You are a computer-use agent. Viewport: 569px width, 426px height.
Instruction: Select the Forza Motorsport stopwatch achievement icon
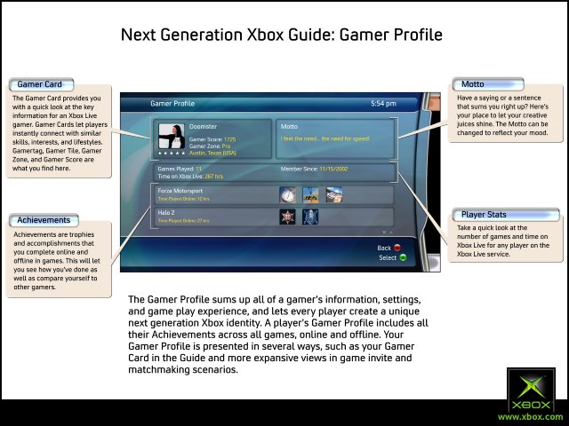pyautogui.click(x=287, y=195)
